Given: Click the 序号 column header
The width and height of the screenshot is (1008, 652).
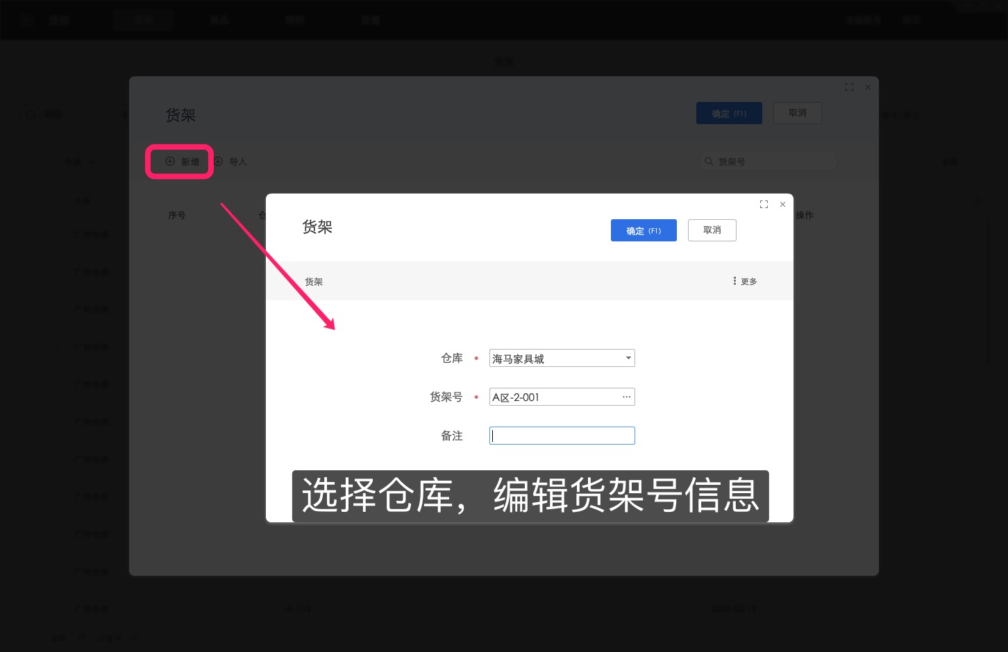Looking at the screenshot, I should [x=177, y=215].
